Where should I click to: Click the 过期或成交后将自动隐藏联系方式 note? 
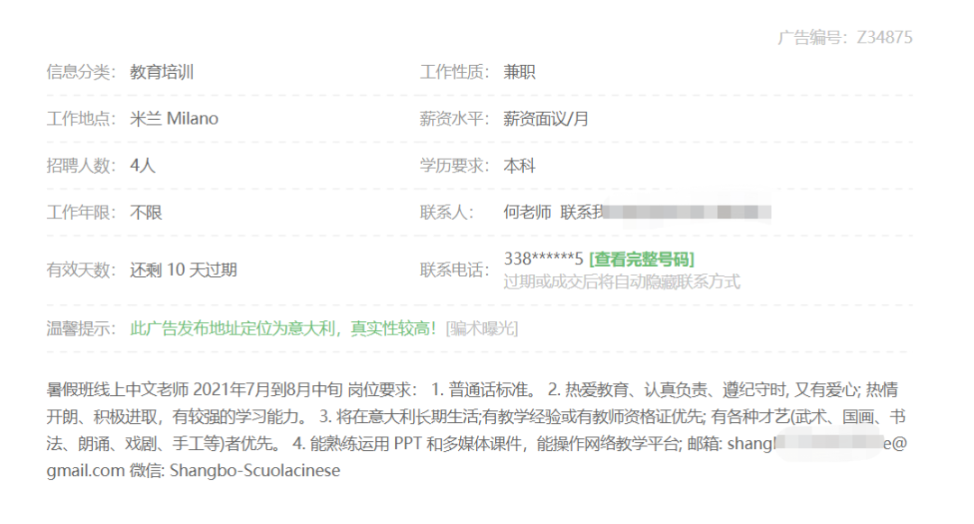[621, 282]
